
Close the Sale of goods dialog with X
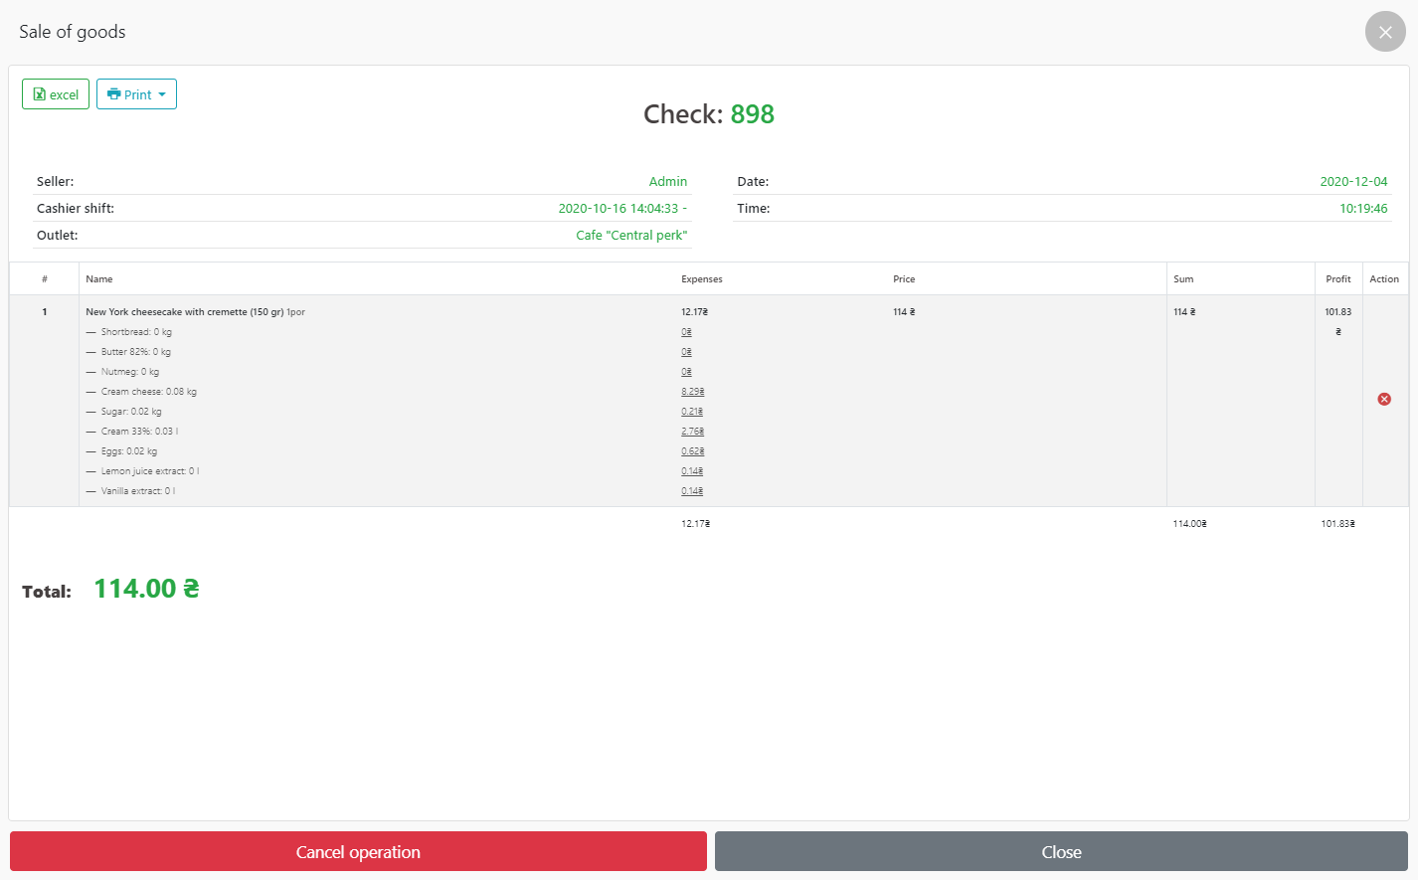[1384, 32]
